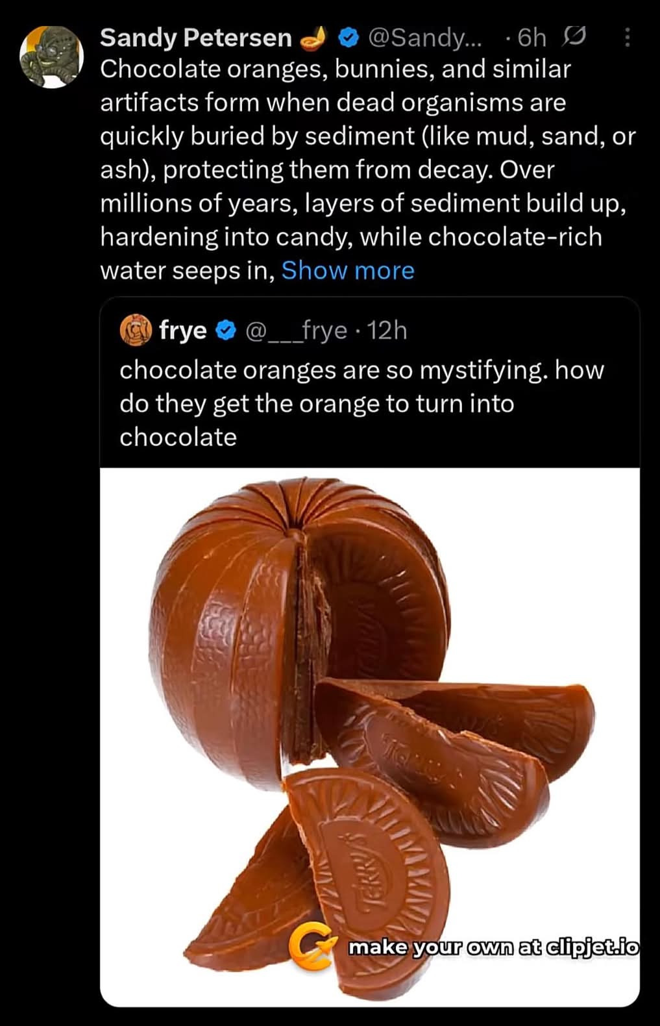660x1026 pixels.
Task: Click the 'make your own at clipjet.io' watermark
Action: 493,947
